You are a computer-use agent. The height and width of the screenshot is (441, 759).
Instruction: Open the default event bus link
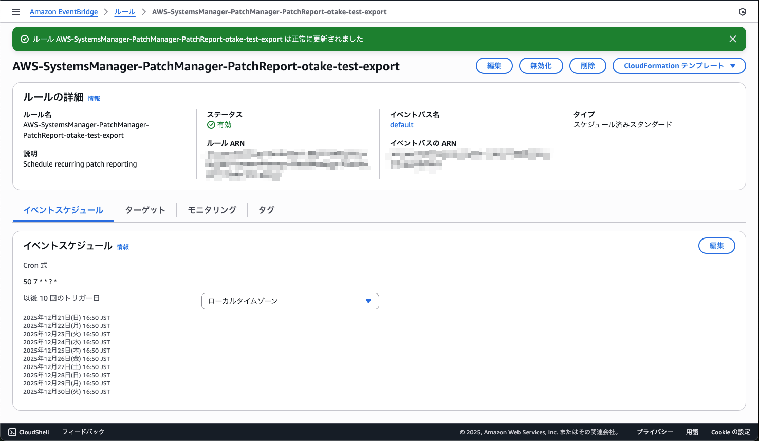coord(401,125)
